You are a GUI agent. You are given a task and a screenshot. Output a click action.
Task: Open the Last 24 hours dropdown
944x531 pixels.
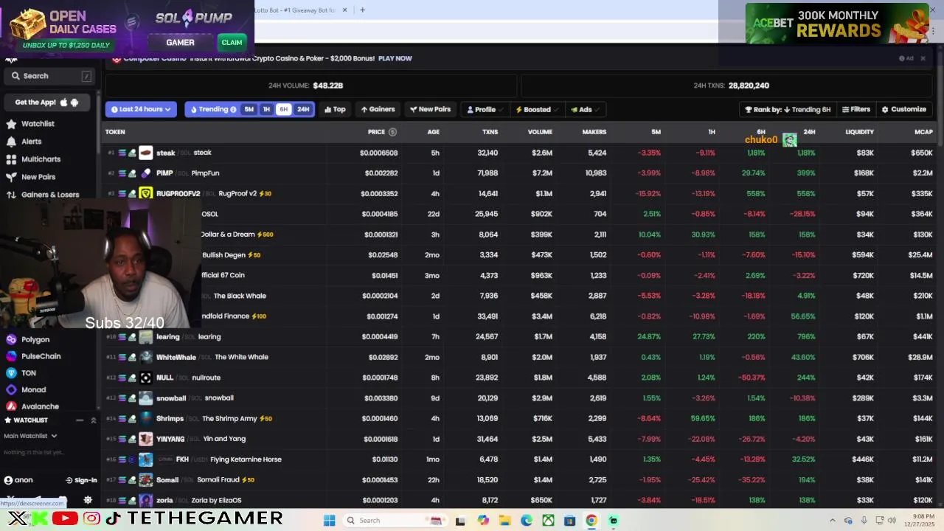pyautogui.click(x=141, y=110)
